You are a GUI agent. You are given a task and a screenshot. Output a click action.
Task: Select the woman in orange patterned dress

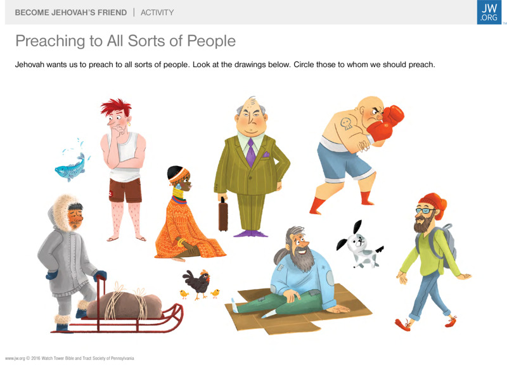pos(188,214)
